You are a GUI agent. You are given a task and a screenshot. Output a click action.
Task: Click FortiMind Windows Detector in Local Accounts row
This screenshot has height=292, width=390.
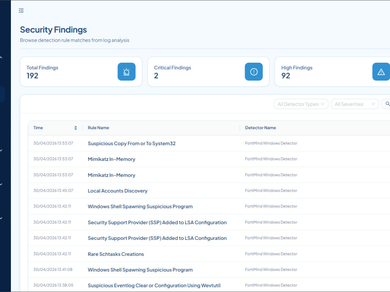(x=271, y=190)
